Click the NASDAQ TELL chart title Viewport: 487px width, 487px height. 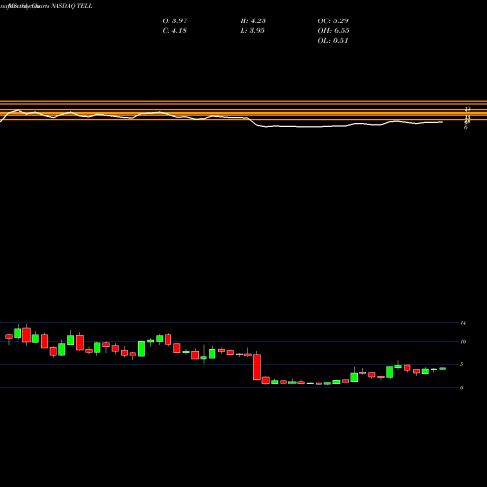[x=71, y=6]
